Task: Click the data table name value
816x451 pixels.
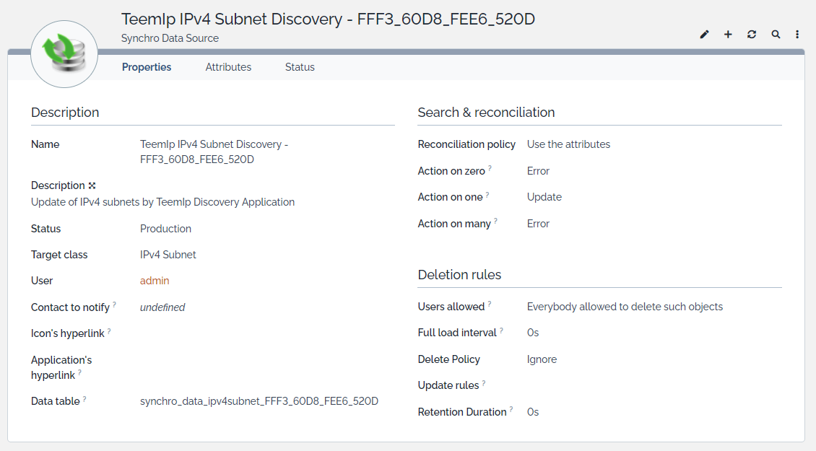Action: tap(259, 401)
